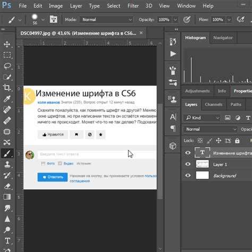Open the Filter menu
The height and width of the screenshot is (252, 252).
pos(133,6)
